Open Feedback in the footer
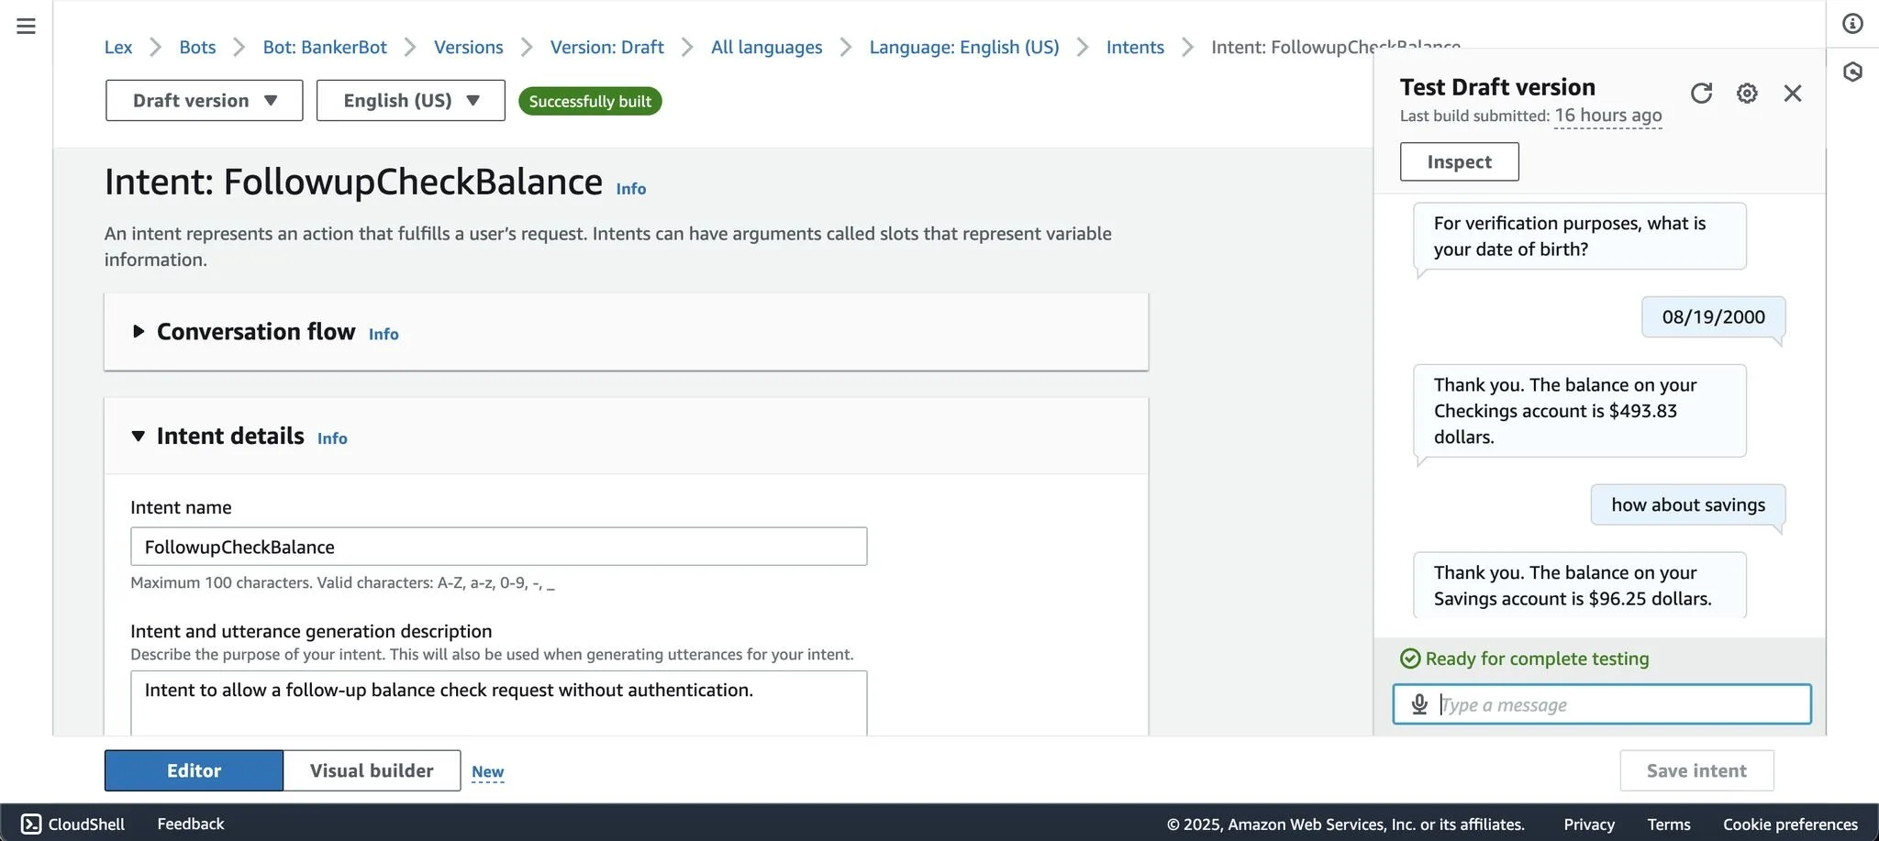1879x841 pixels. click(x=190, y=824)
